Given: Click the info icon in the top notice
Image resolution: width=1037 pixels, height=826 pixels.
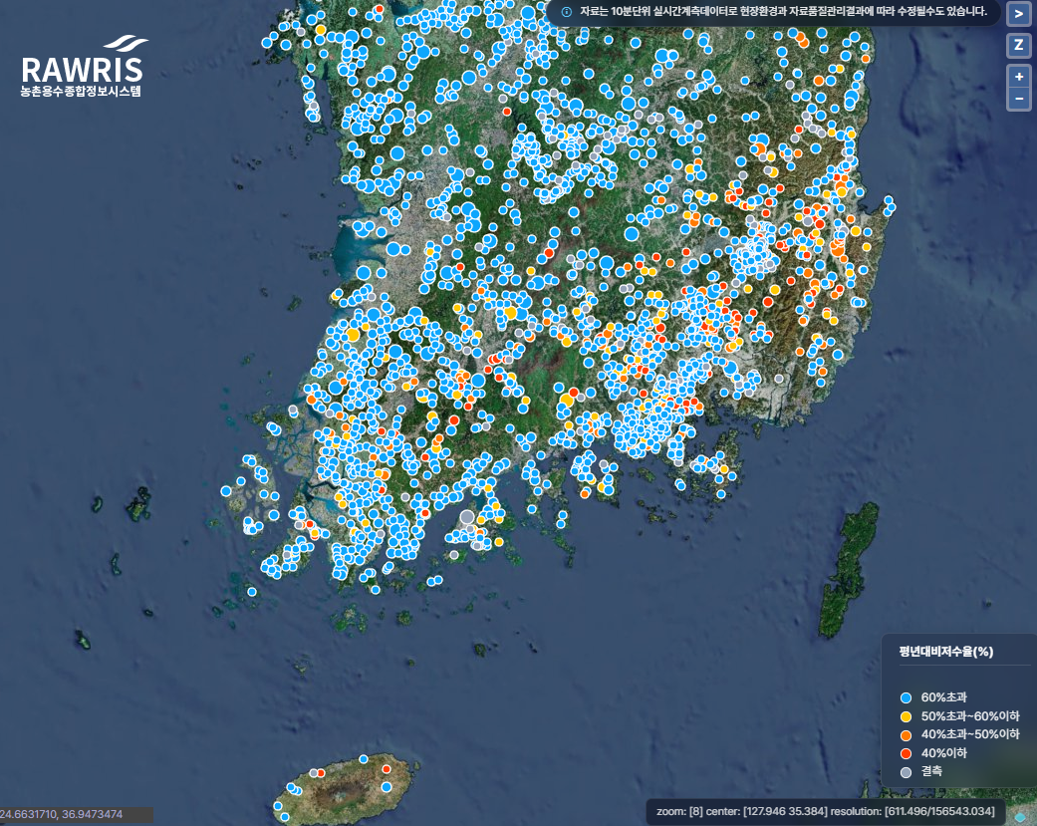Looking at the screenshot, I should click(x=567, y=12).
